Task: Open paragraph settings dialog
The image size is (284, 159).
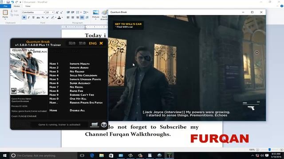Action: pyautogui.click(x=87, y=18)
